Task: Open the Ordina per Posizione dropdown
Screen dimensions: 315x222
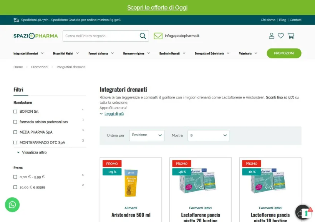Action: coord(147,135)
